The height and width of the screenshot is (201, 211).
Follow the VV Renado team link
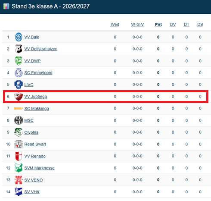click(35, 156)
